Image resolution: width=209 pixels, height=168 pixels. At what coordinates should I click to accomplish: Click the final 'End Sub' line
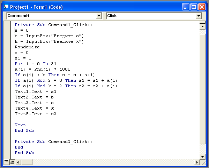(24, 153)
